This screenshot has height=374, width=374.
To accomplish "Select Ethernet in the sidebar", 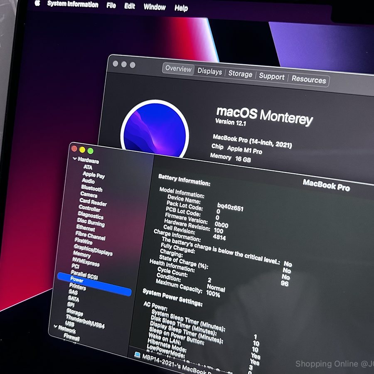I will (86, 228).
